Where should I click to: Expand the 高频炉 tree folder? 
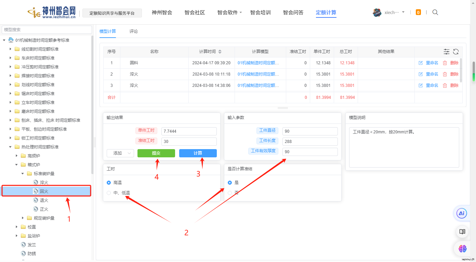[x=17, y=156]
